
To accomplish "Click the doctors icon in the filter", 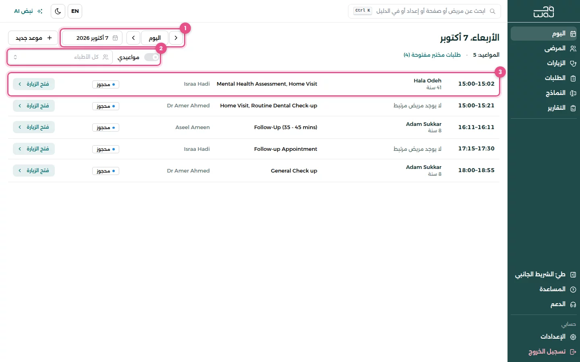I will (x=106, y=57).
